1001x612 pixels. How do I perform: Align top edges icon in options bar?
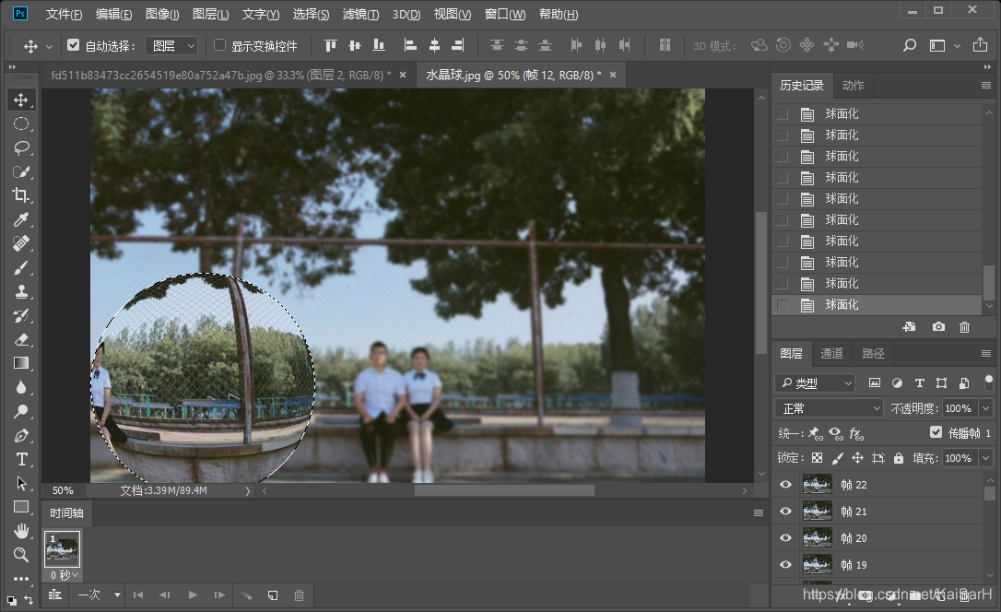(331, 45)
